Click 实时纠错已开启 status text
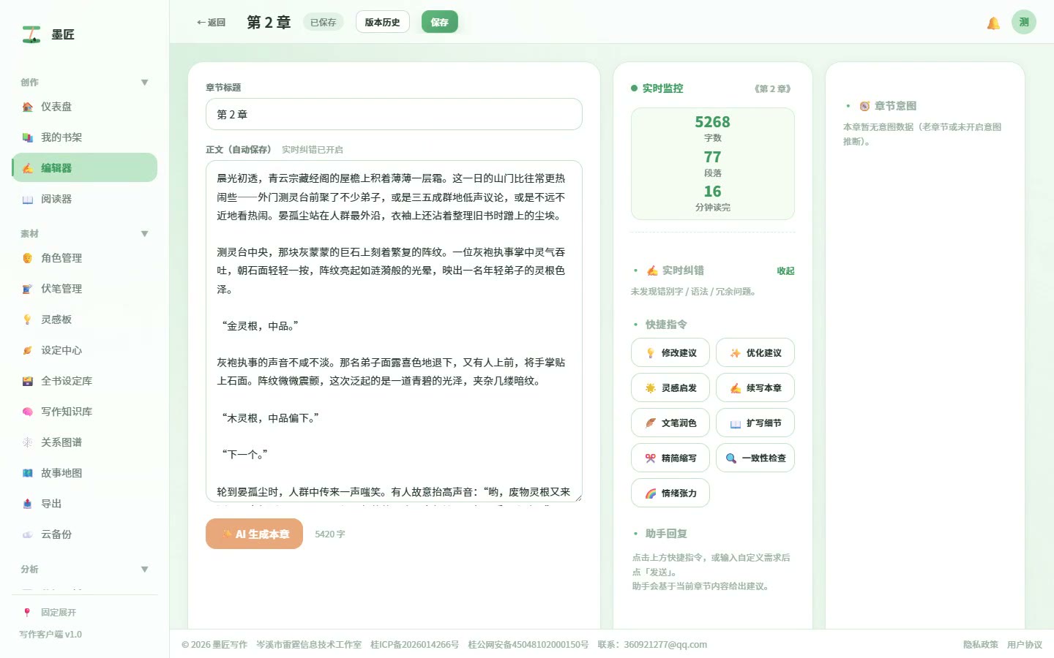Image resolution: width=1054 pixels, height=658 pixels. point(312,149)
